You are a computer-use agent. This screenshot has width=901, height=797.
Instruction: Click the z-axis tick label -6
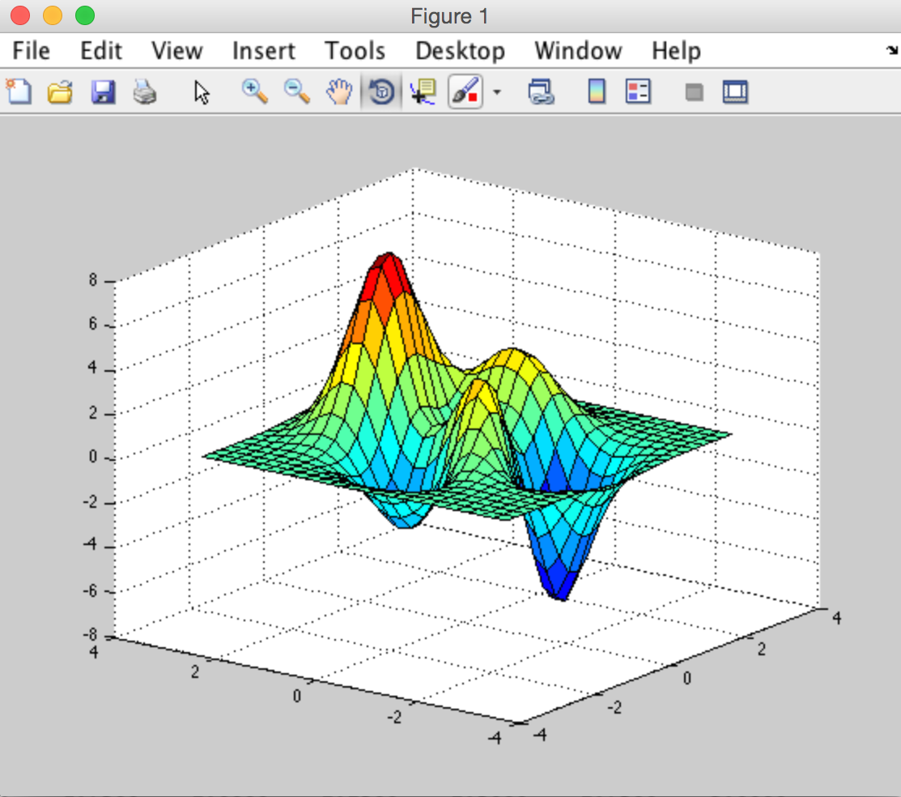point(90,590)
